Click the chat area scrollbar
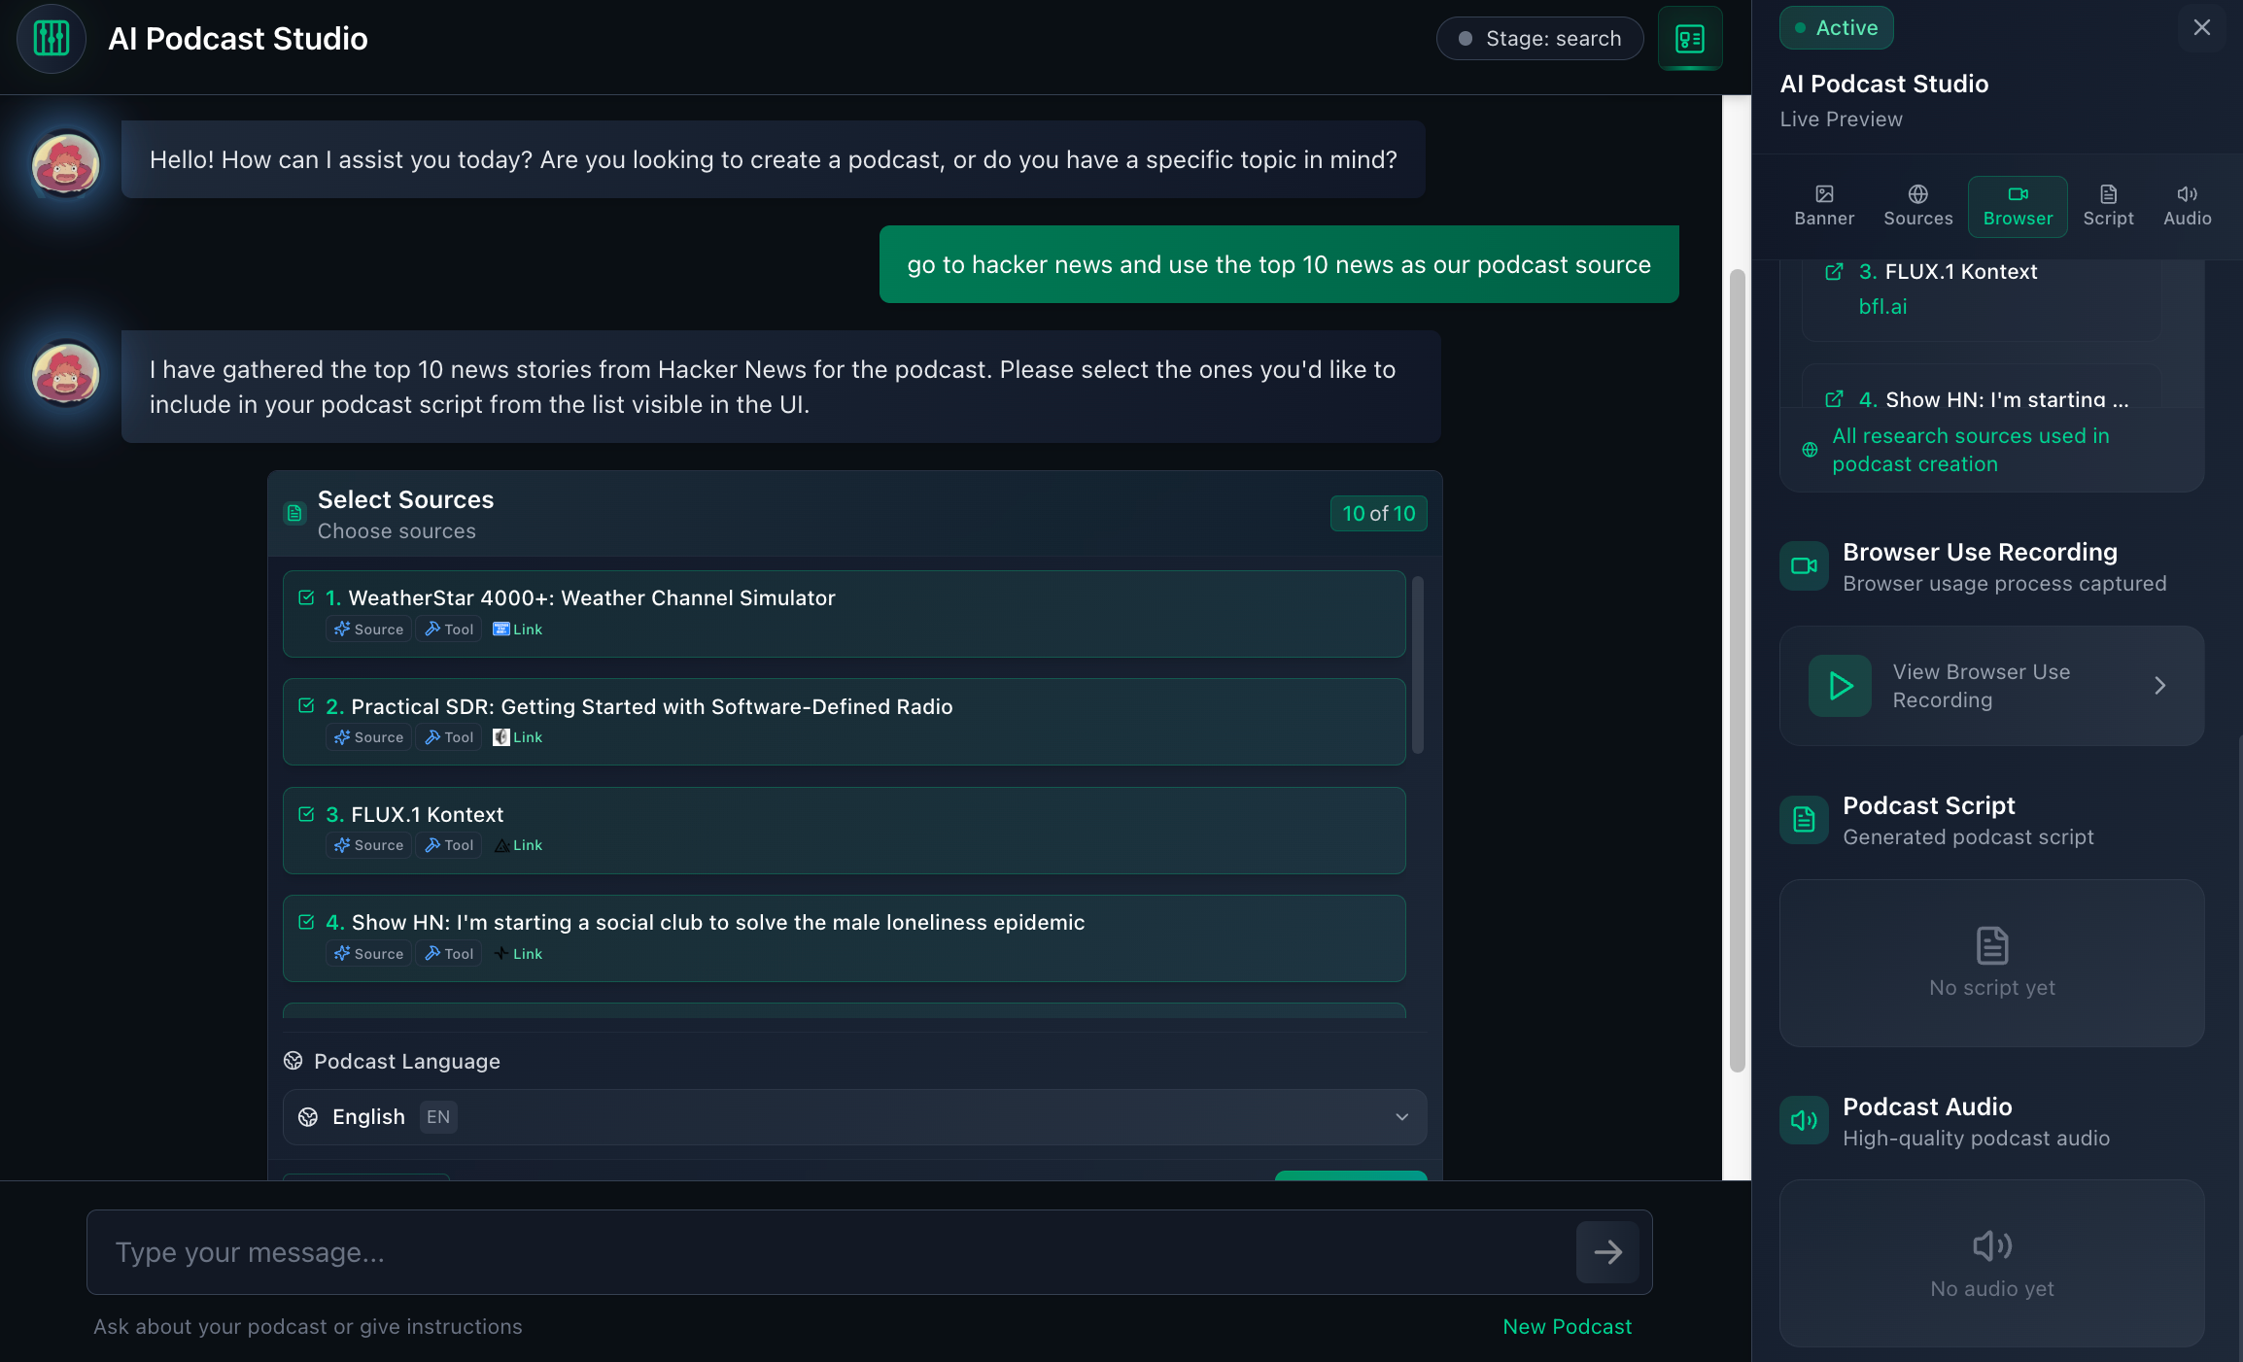Image resolution: width=2243 pixels, height=1362 pixels. click(1738, 670)
